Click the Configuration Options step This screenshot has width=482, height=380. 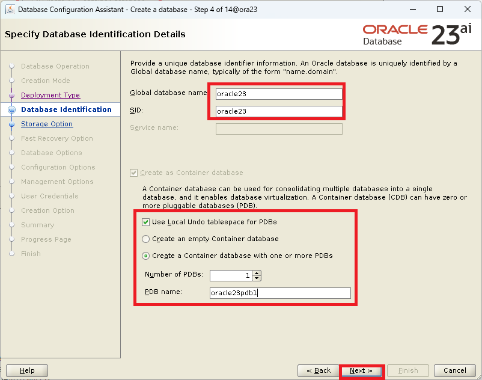pos(58,167)
